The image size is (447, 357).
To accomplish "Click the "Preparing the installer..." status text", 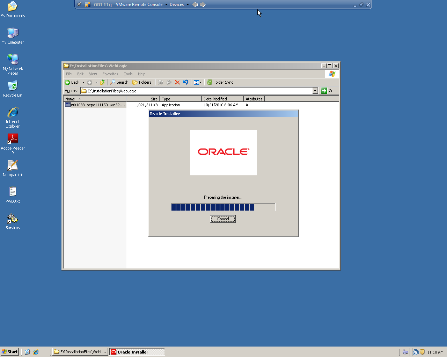I will (x=223, y=197).
